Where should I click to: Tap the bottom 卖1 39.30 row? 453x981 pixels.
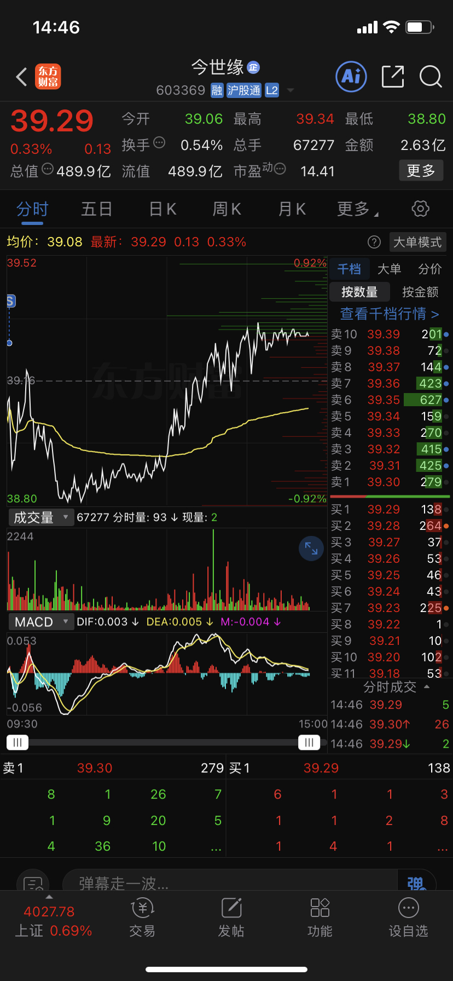pos(113,768)
